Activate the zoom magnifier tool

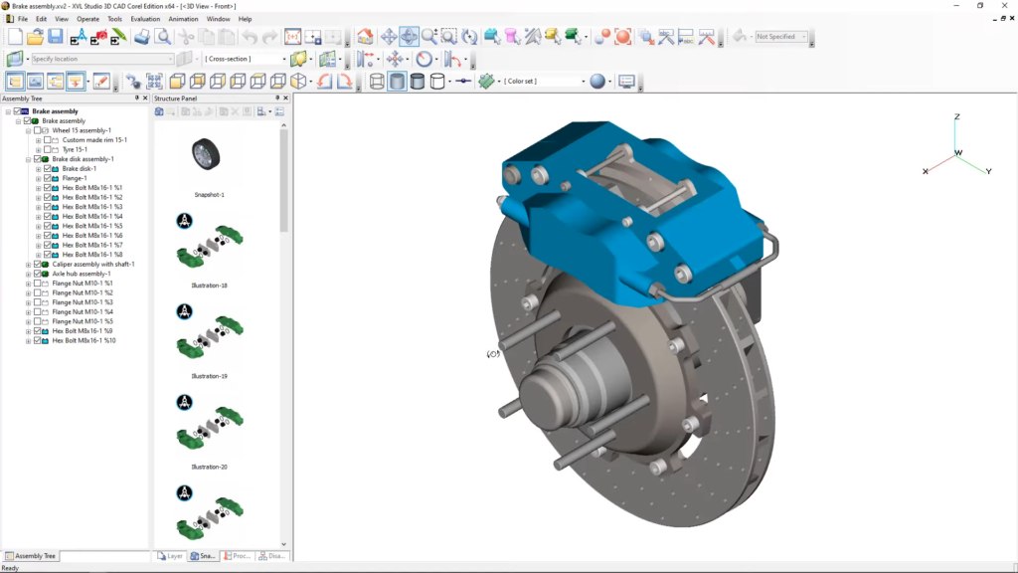coord(427,38)
